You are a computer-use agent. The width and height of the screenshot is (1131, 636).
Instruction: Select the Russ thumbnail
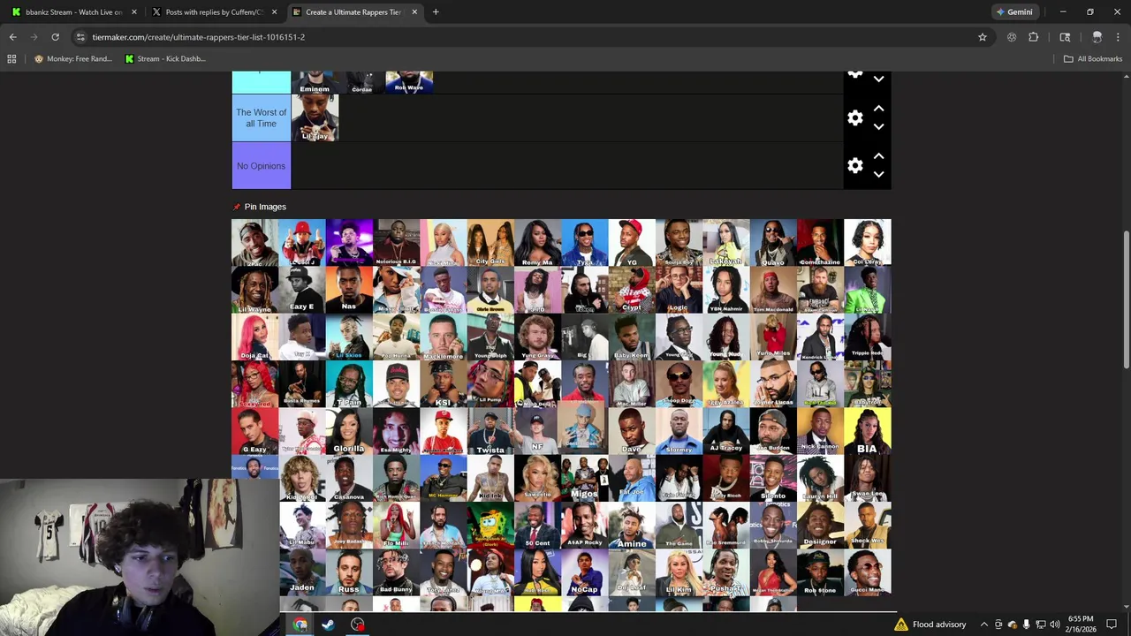[349, 572]
